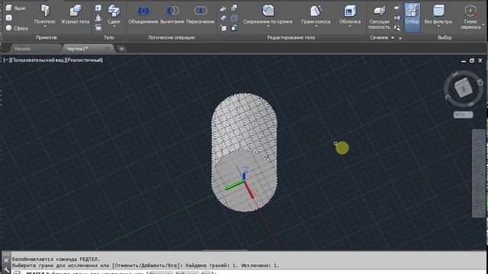Click bottom small icon in Сечение panel

click(x=396, y=28)
